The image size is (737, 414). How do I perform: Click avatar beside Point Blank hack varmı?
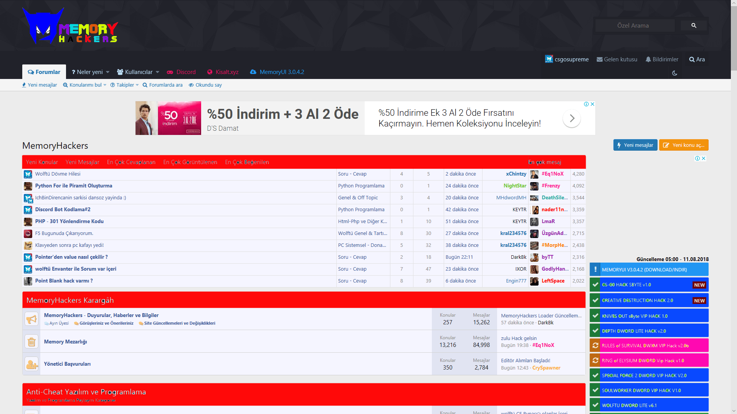(x=28, y=281)
